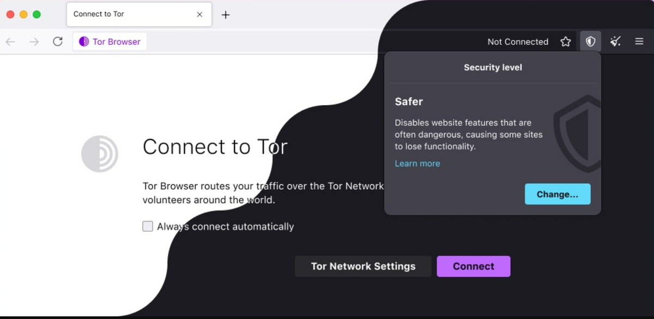Bookmark this page with the star icon
This screenshot has height=319, width=654.
tap(566, 41)
